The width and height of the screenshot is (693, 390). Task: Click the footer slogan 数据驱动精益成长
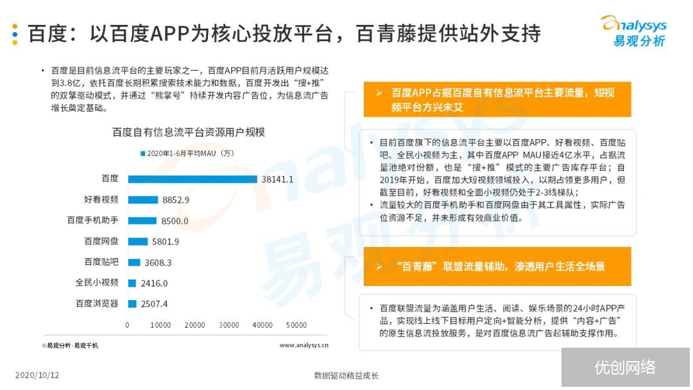click(x=346, y=375)
